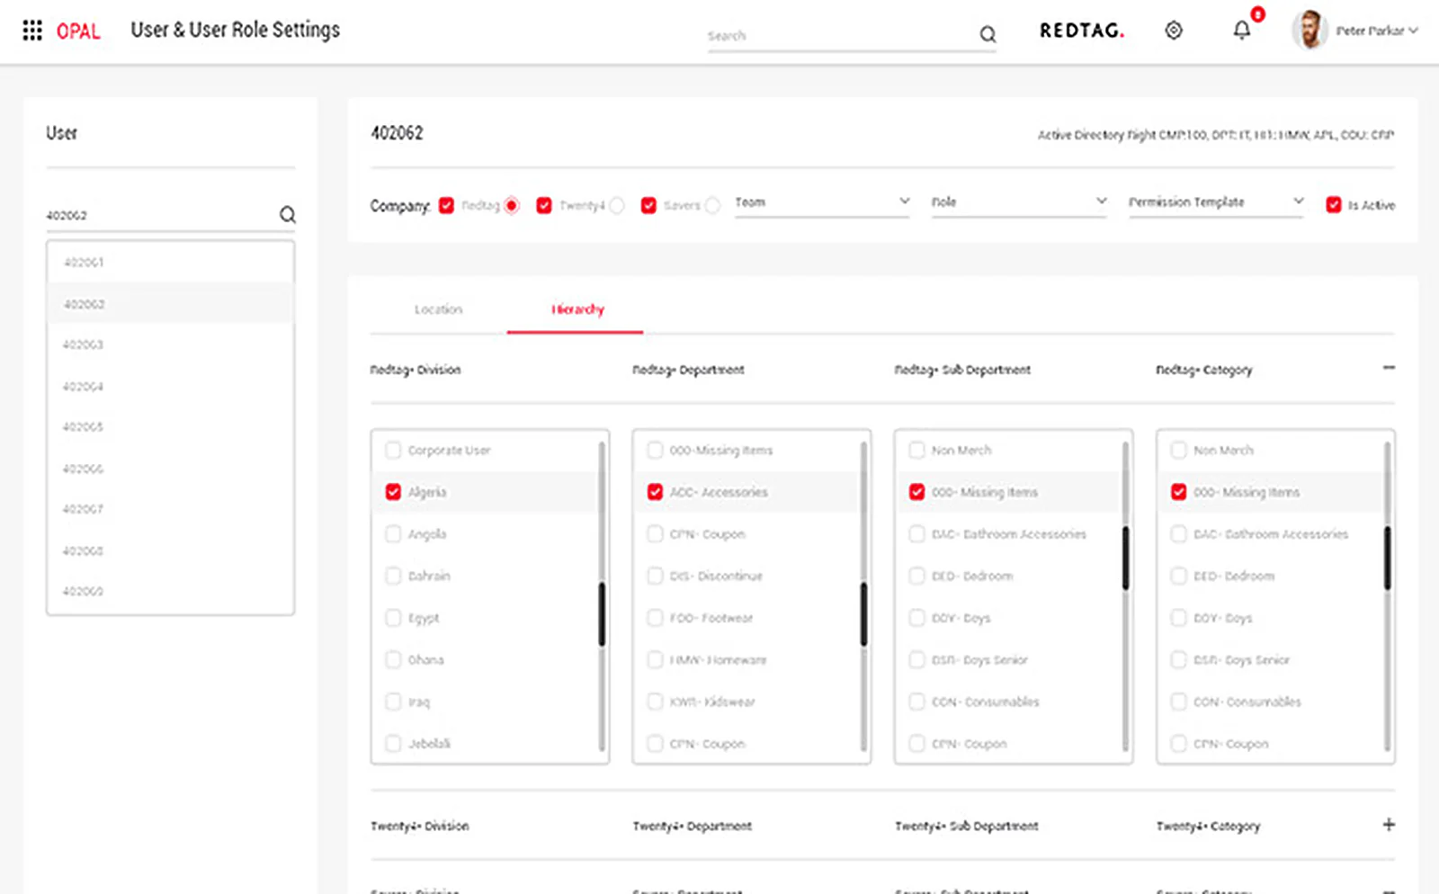Viewport: 1439px width, 894px height.
Task: Uncheck the Redtag company checkbox
Action: (446, 205)
